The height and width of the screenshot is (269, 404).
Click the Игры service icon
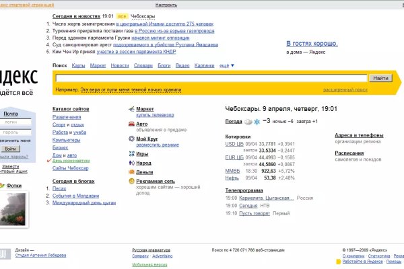click(x=130, y=153)
